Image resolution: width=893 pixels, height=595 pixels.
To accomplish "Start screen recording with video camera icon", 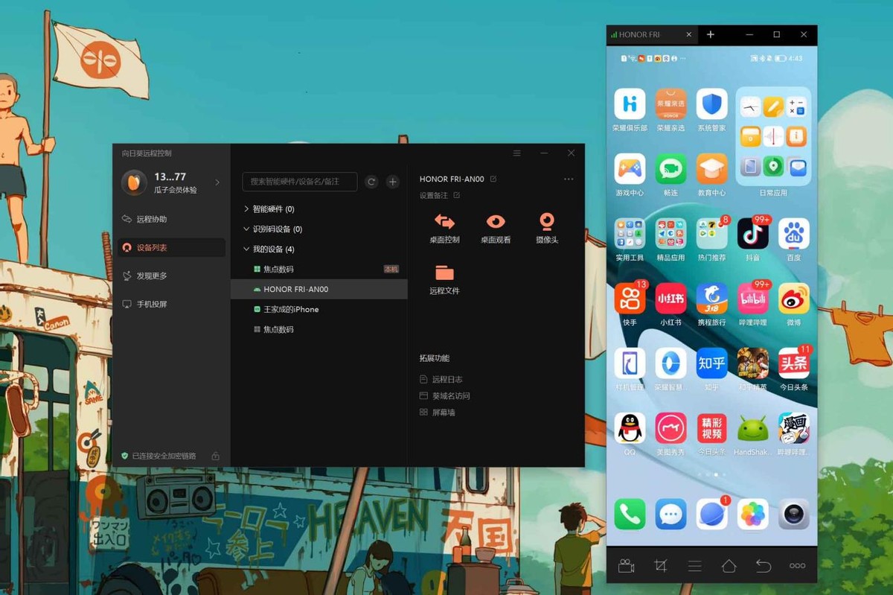I will point(626,566).
